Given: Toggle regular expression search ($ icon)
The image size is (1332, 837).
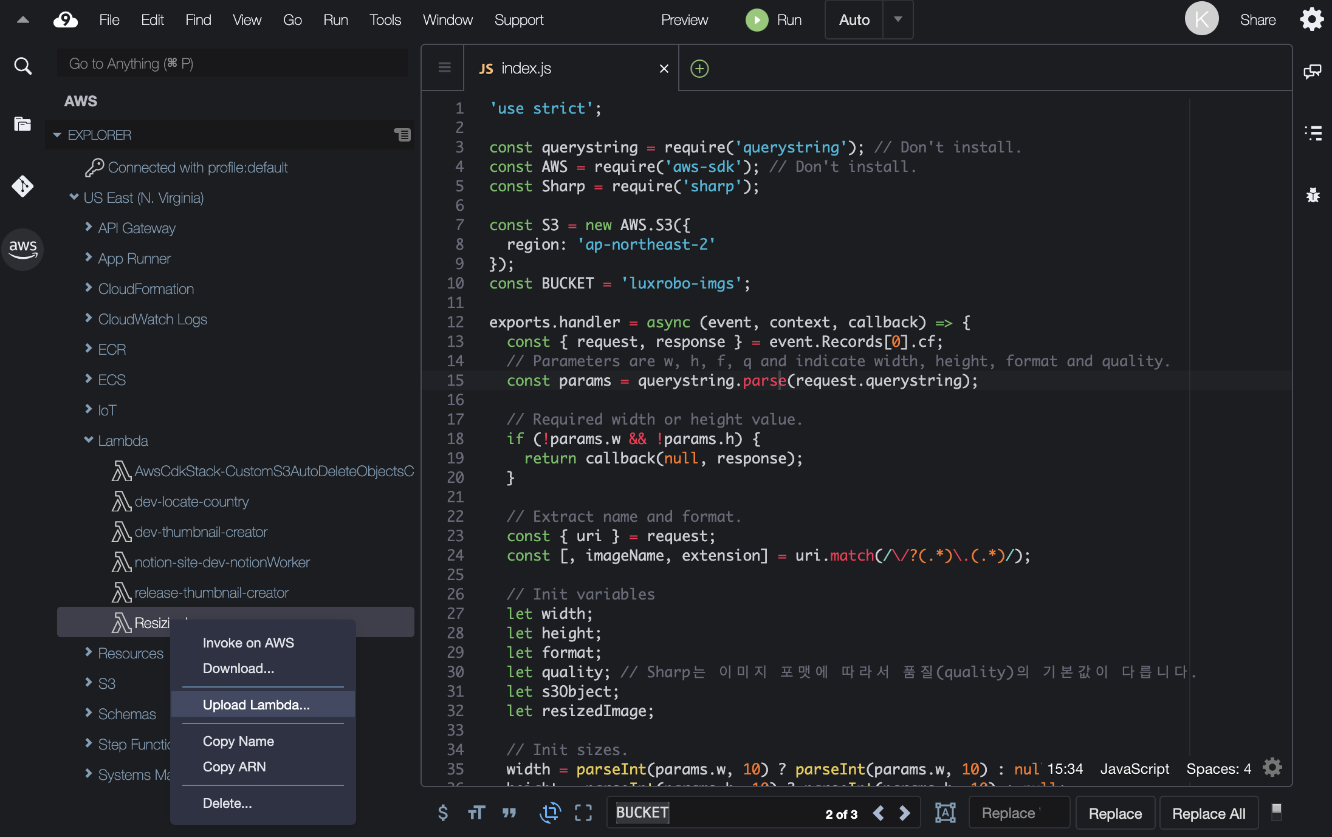Looking at the screenshot, I should pyautogui.click(x=443, y=813).
